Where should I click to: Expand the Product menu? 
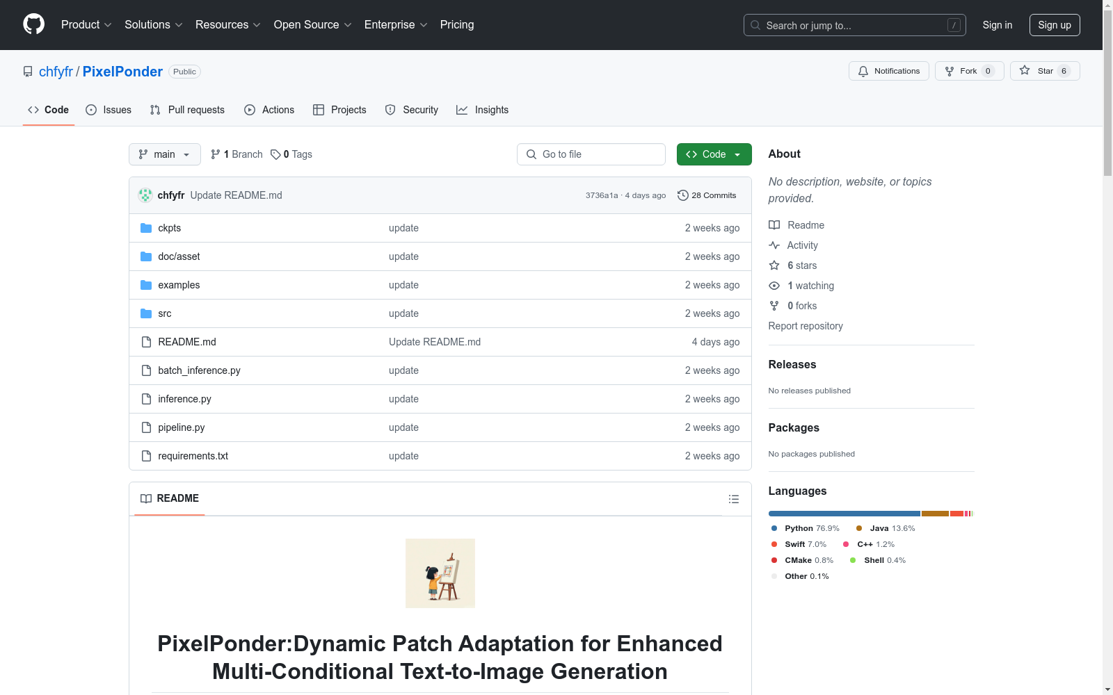click(86, 25)
